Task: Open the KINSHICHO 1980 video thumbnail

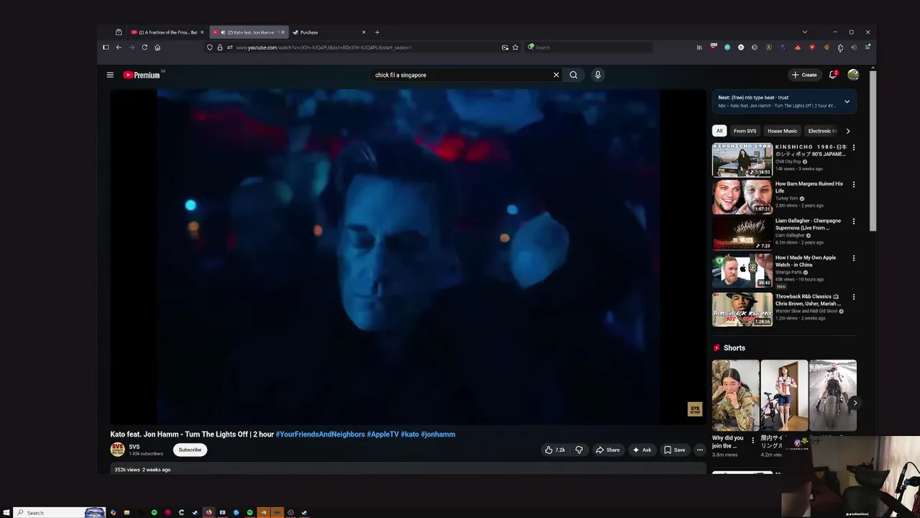Action: (742, 160)
